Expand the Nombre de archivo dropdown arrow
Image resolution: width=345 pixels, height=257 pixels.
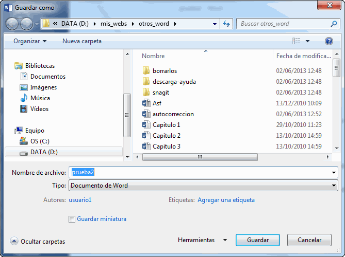(x=334, y=173)
